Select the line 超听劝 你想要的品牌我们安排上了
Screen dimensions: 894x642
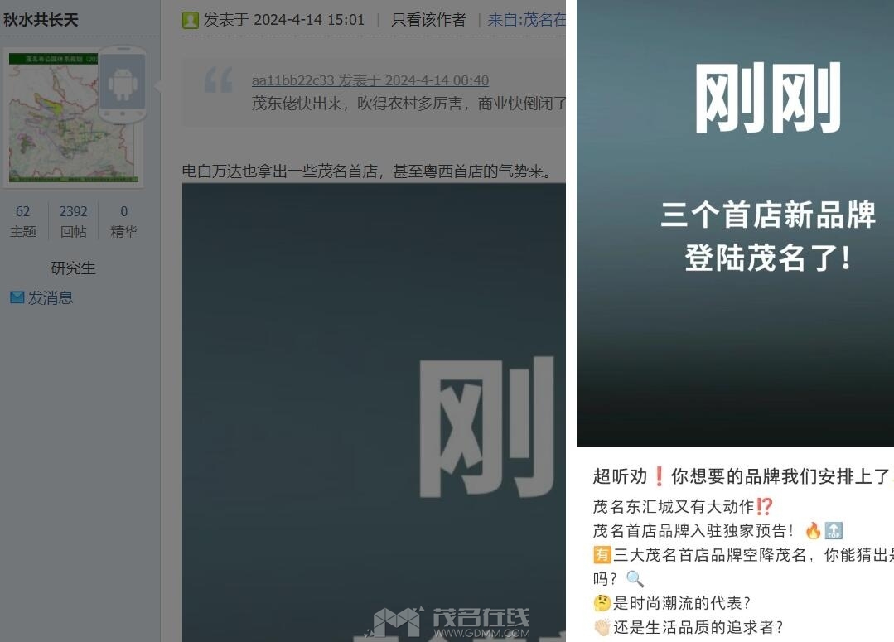(742, 476)
